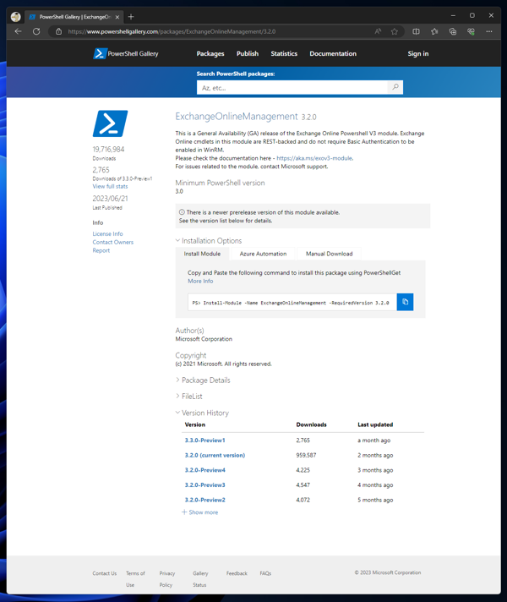Image resolution: width=507 pixels, height=602 pixels.
Task: Open the split screen icon
Action: click(x=416, y=31)
